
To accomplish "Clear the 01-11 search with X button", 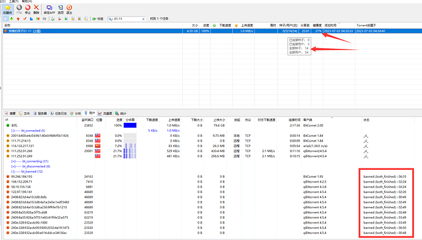I will (x=143, y=19).
